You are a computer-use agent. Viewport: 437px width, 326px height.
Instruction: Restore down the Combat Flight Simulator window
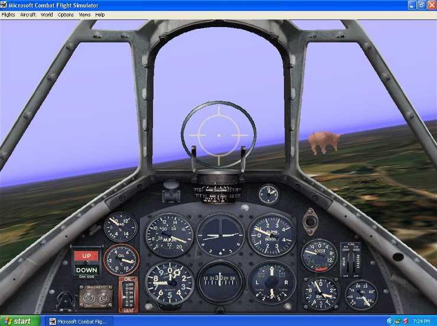coord(422,5)
